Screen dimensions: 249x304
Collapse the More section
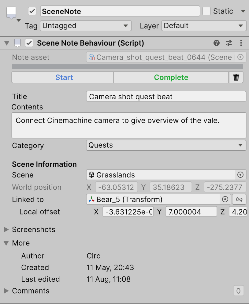point(6,243)
